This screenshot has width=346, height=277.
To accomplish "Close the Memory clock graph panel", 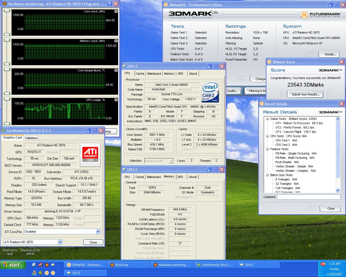I will pos(116,41).
